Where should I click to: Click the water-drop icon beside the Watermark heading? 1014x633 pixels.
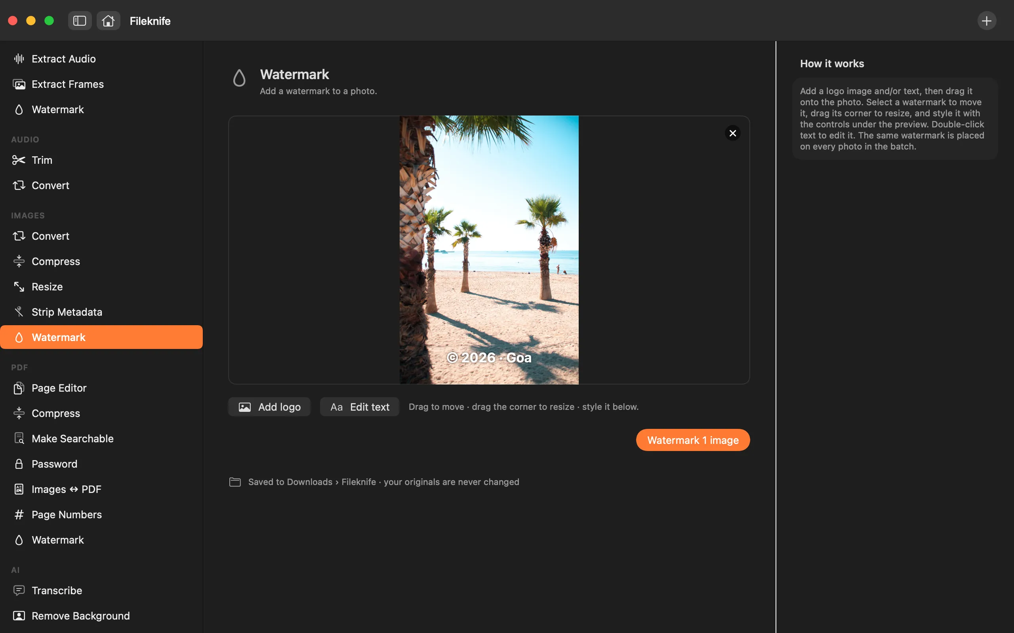239,78
